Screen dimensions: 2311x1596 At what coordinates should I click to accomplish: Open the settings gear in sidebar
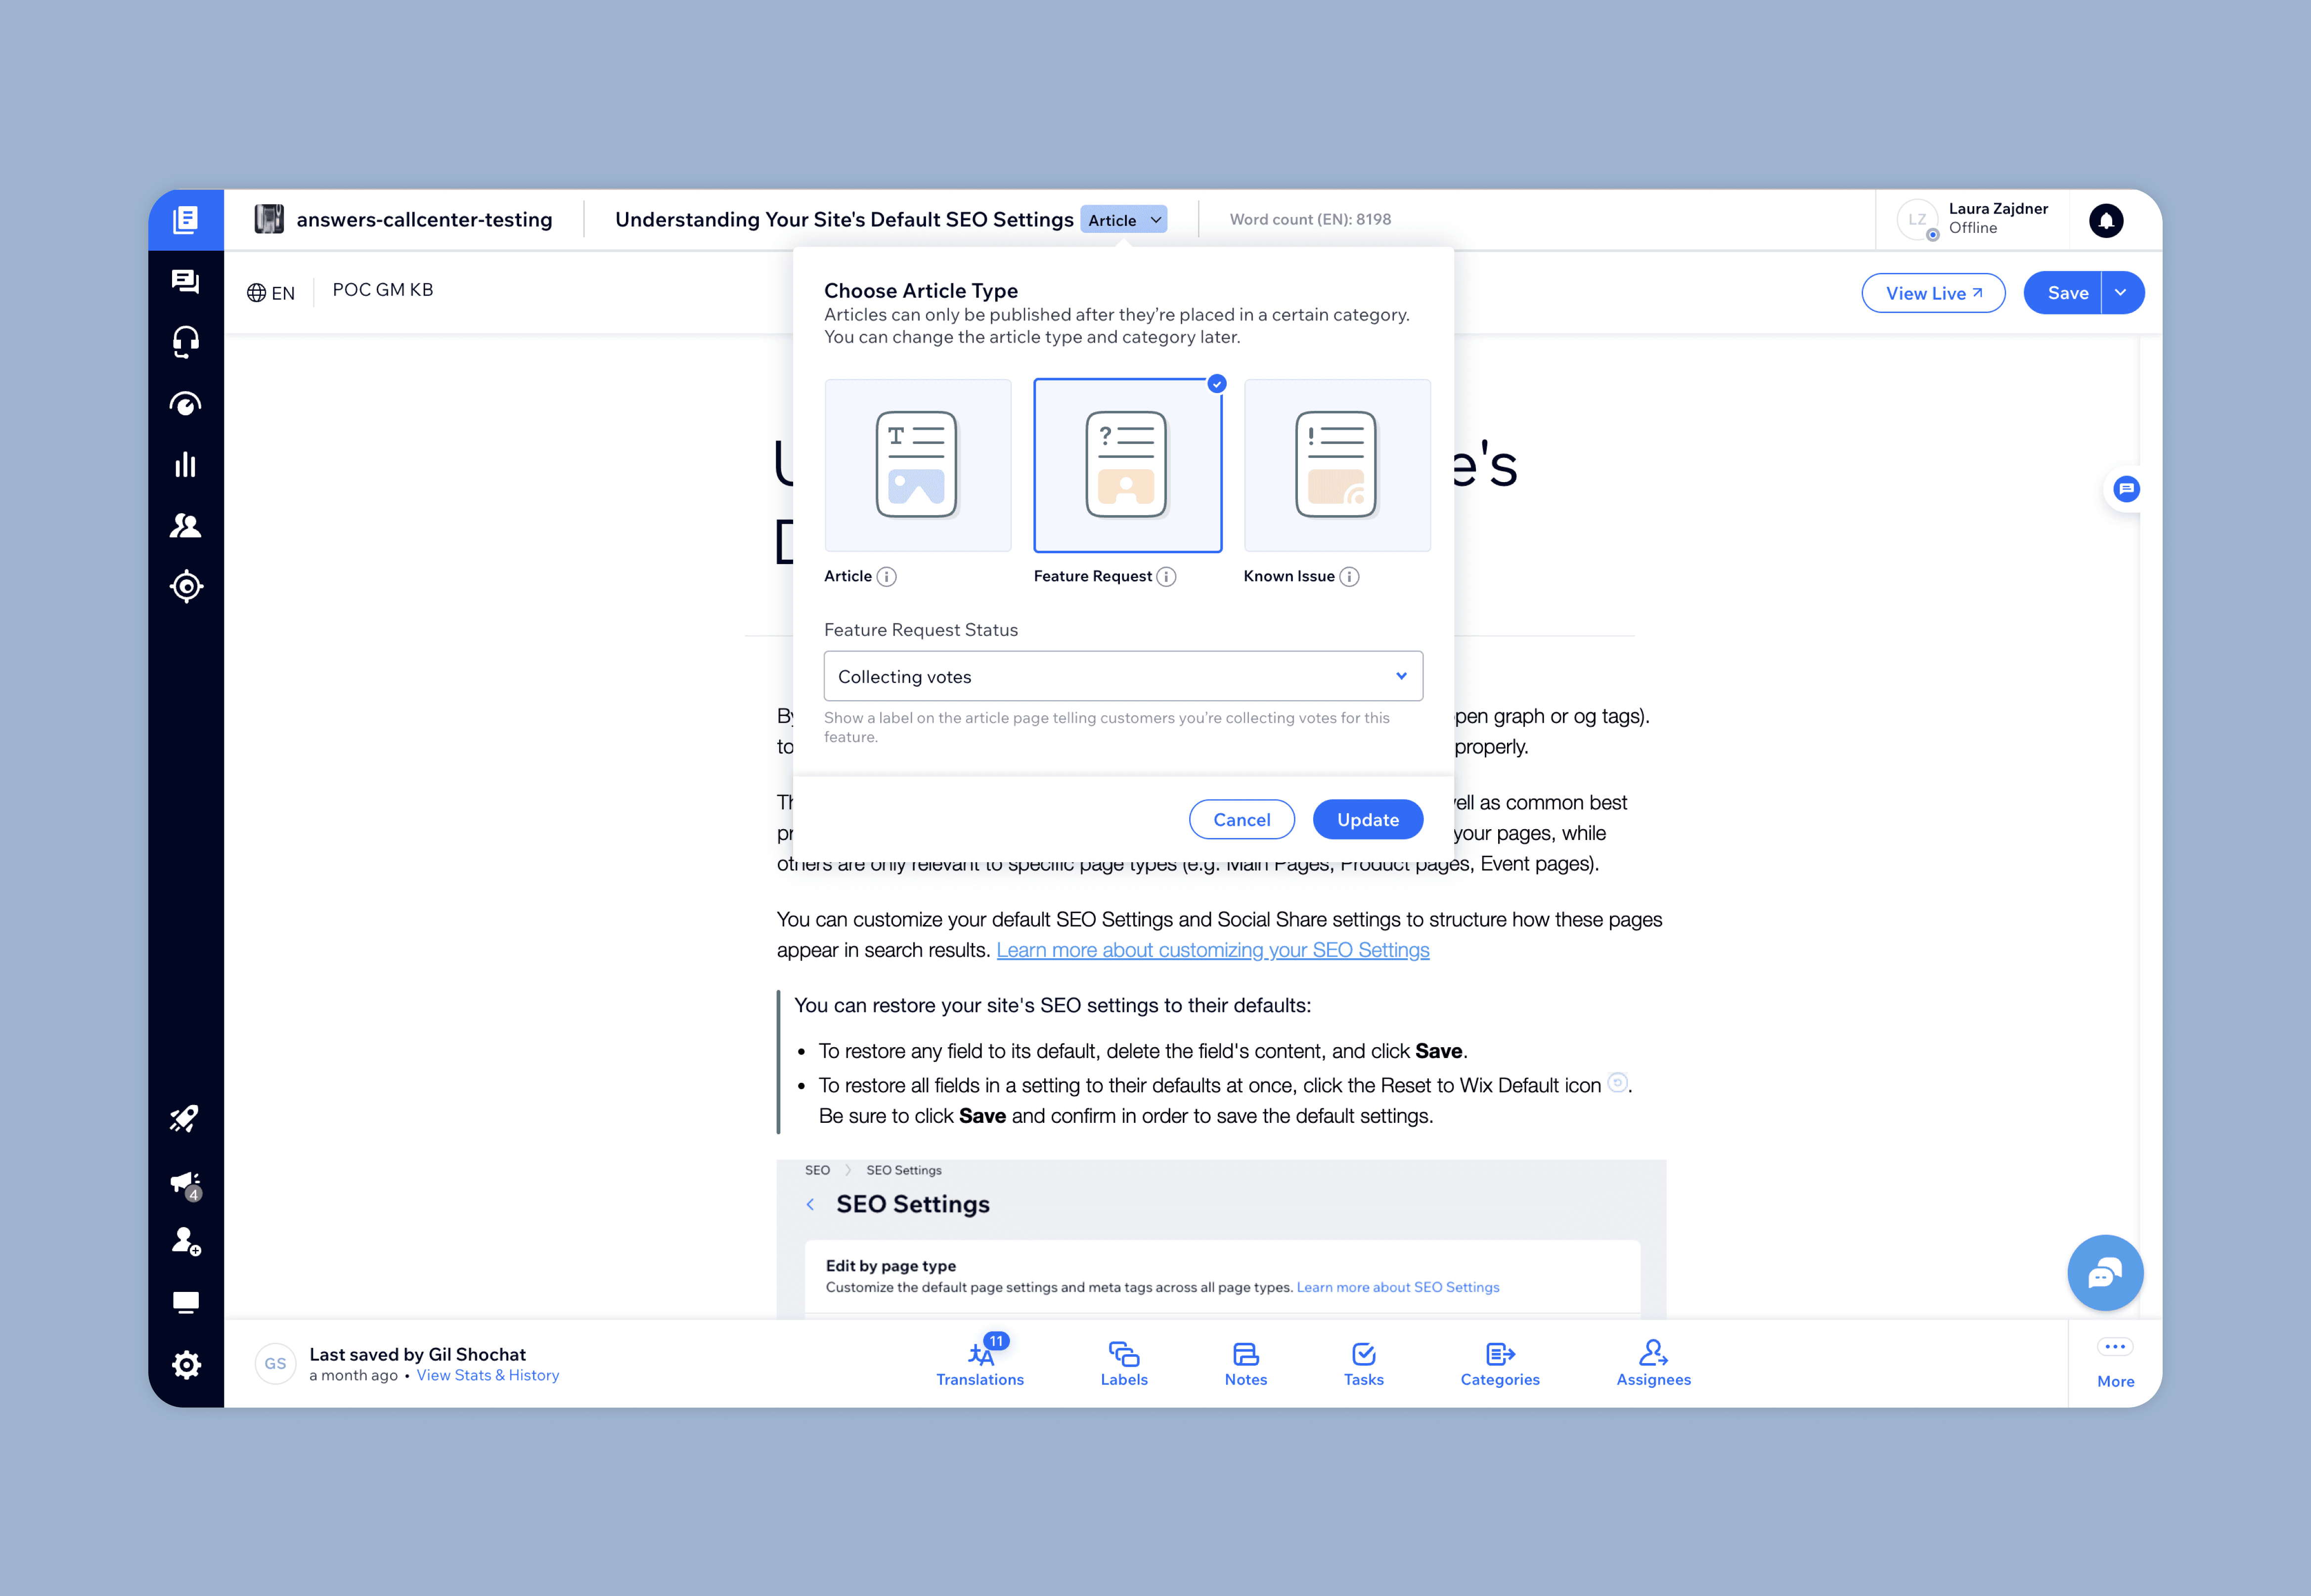[186, 1365]
